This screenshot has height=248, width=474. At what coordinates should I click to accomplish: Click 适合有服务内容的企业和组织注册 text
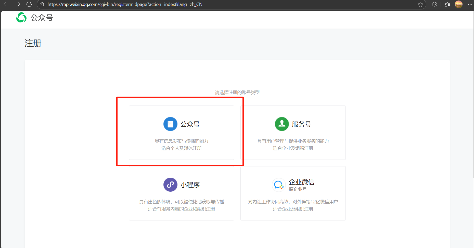182,209
